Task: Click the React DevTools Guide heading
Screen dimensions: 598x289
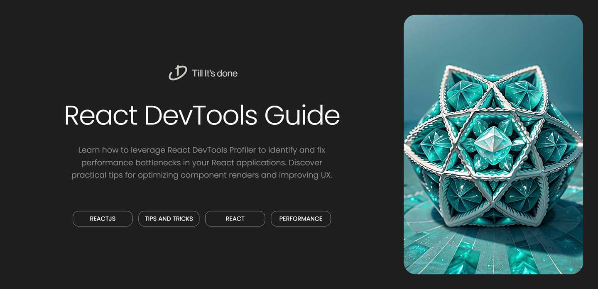Action: (202, 115)
